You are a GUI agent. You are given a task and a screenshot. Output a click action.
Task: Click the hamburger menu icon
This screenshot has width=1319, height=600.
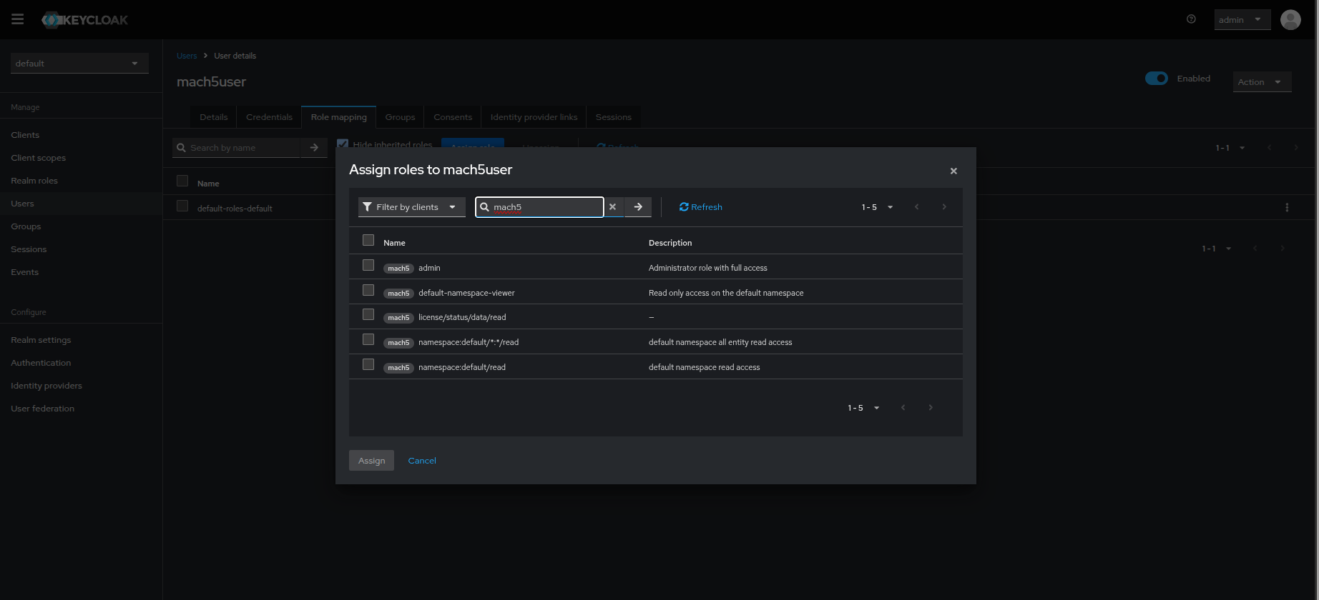coord(18,19)
